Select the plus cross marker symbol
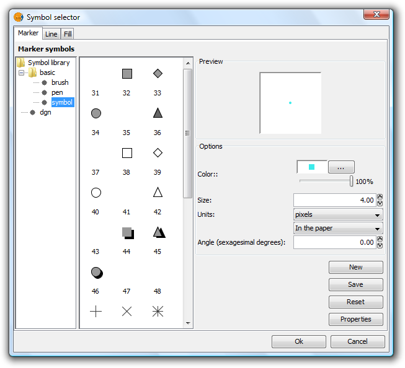 click(96, 311)
